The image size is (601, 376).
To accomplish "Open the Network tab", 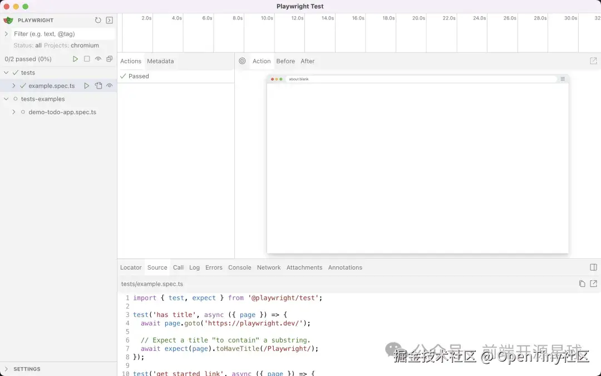I will [x=269, y=267].
